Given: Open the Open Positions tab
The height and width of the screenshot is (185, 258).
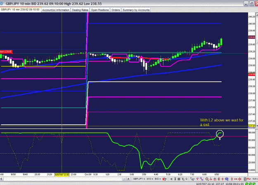Looking at the screenshot, I should coord(100,10).
